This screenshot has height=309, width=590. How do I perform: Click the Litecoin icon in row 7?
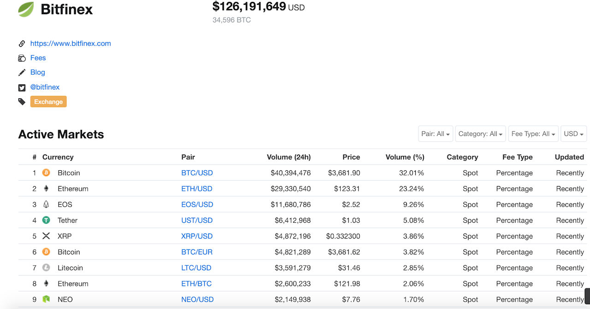(46, 267)
